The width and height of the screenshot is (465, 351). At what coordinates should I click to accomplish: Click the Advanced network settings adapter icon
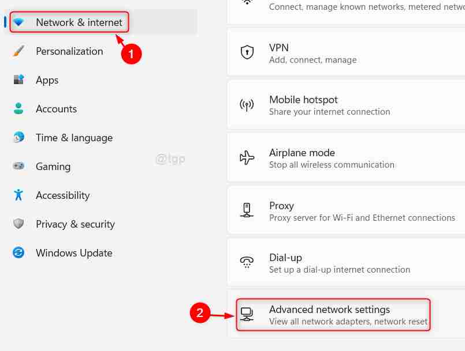(x=247, y=314)
